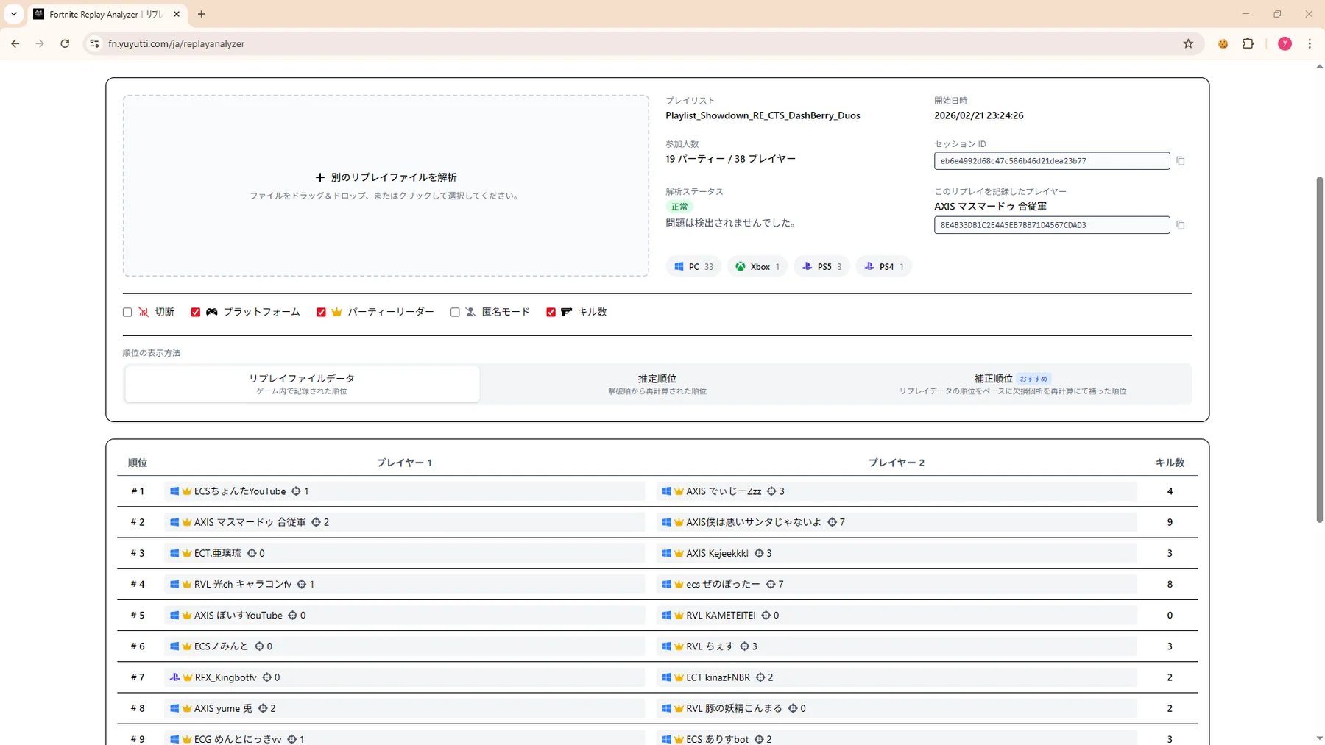The image size is (1325, 745).
Task: Select the PS5 platform chip
Action: (x=821, y=266)
